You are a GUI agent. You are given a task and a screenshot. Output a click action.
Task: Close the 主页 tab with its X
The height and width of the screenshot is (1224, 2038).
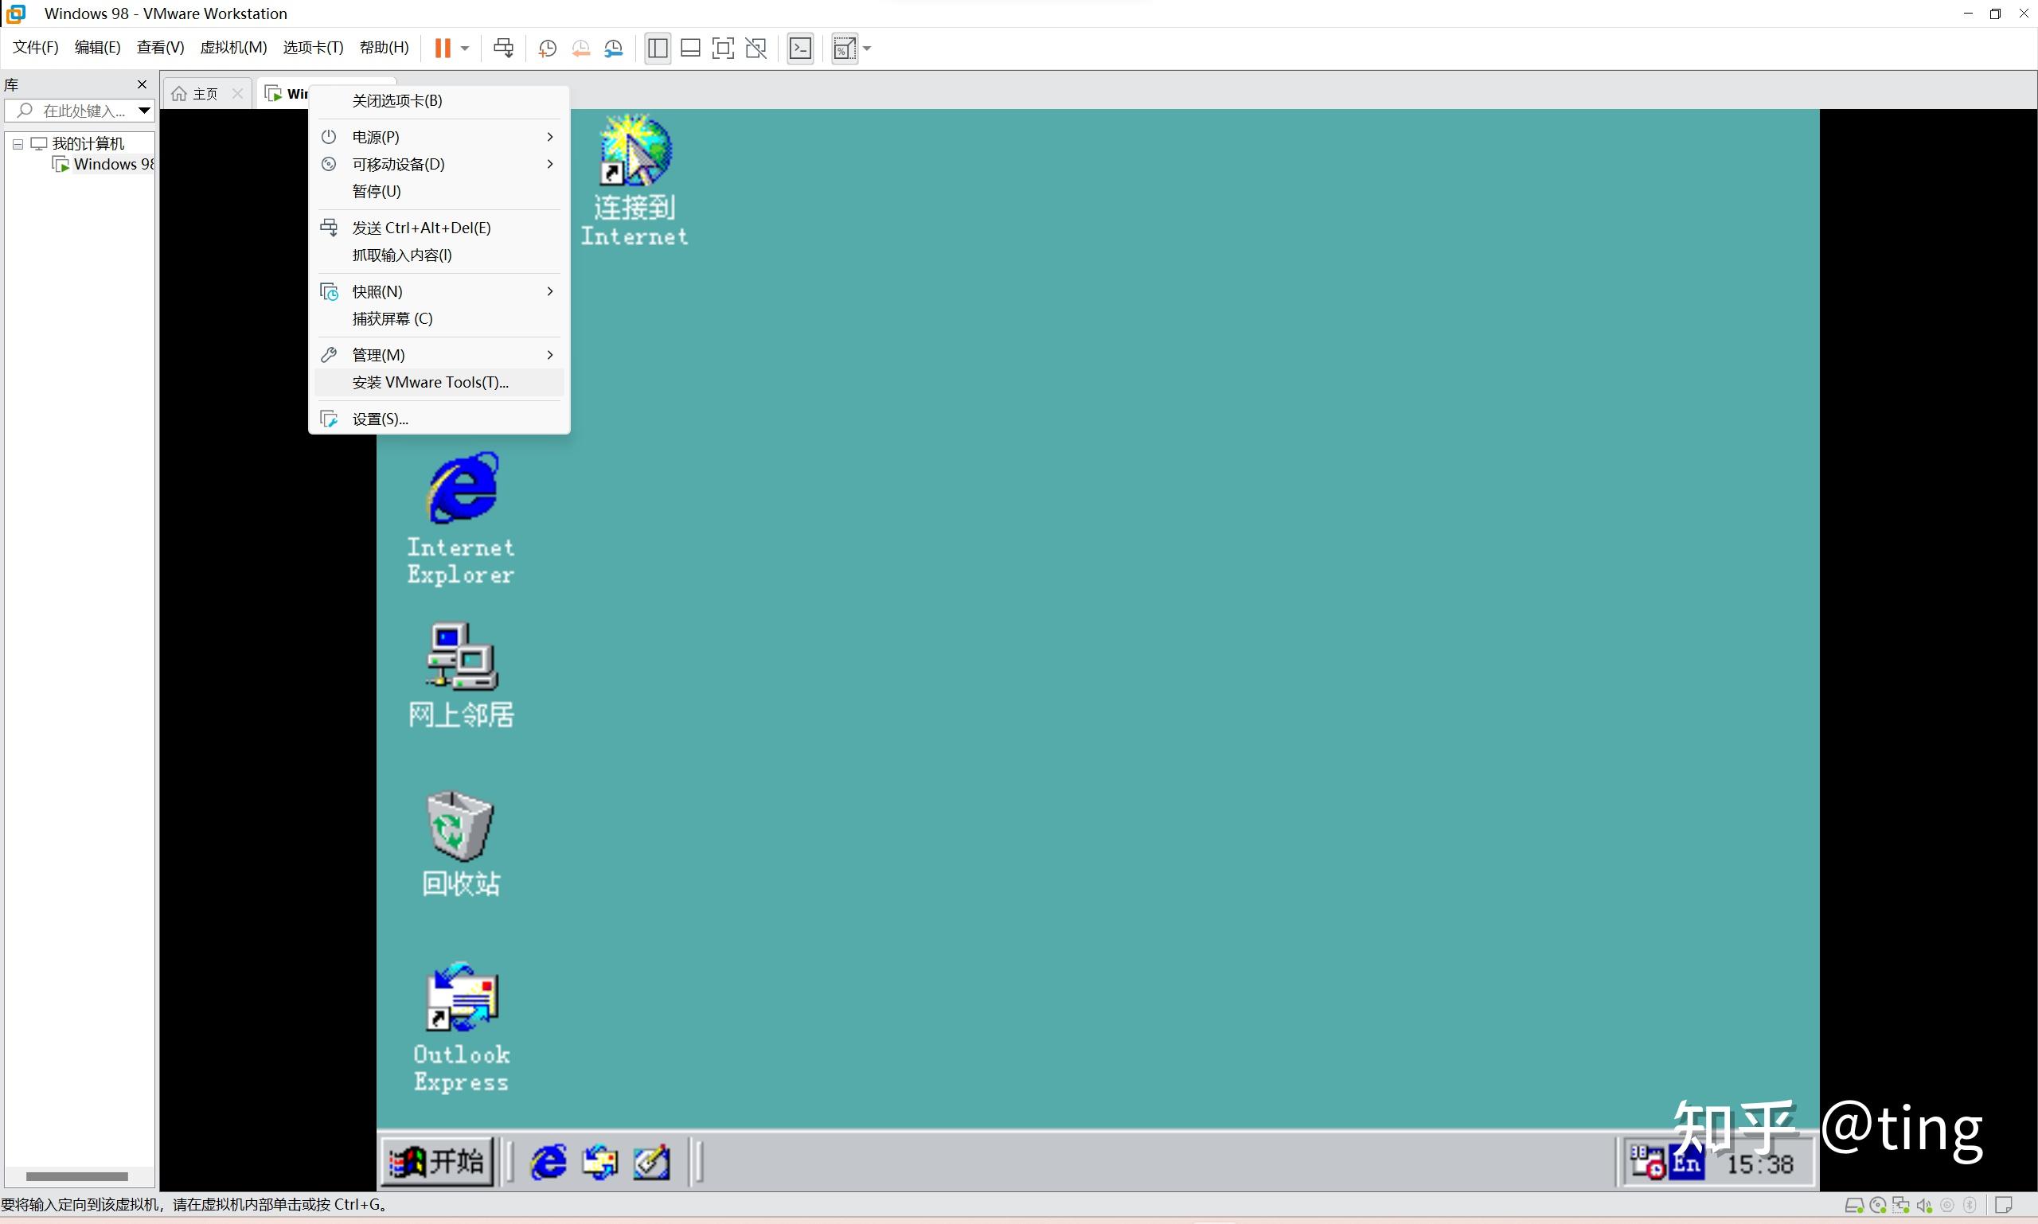[237, 93]
